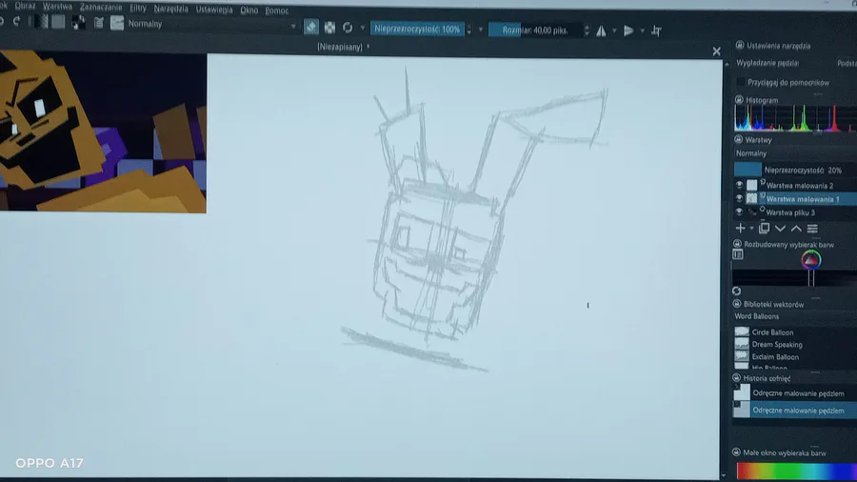Select Warstwa malowania 1 layer
The height and width of the screenshot is (482, 857).
(801, 199)
